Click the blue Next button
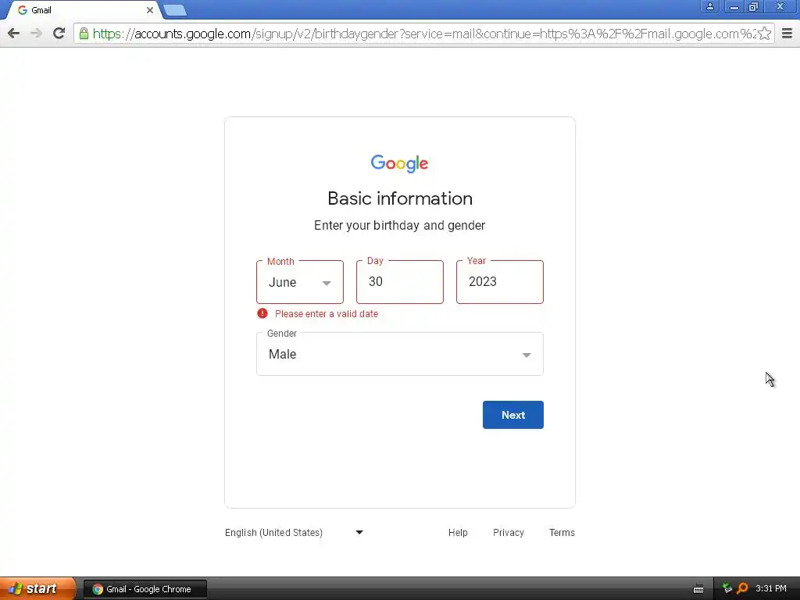This screenshot has height=600, width=800. (x=513, y=415)
